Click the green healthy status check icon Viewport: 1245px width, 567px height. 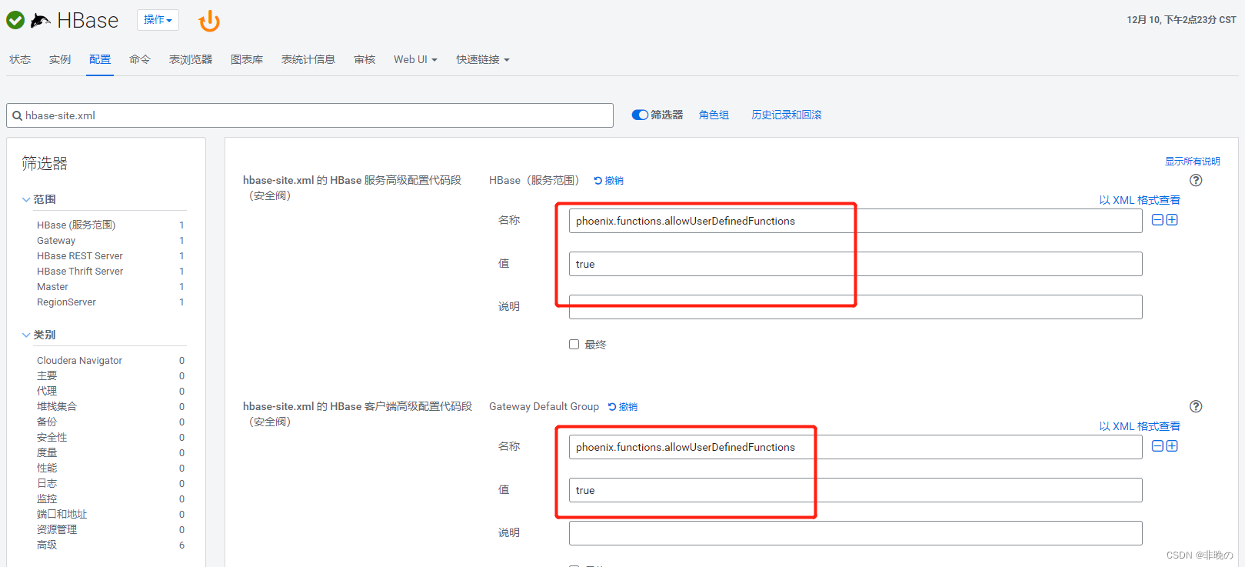(15, 20)
